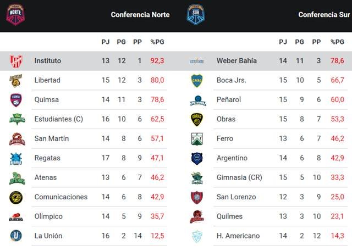The image size is (352, 251).
Task: Open the Comunicaciones team link
Action: (x=61, y=197)
